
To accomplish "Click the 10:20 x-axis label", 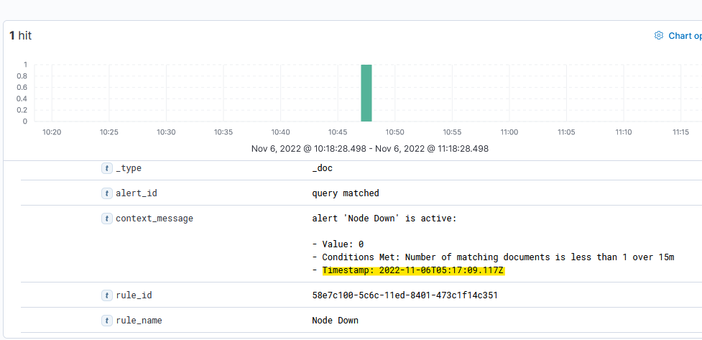I will point(52,132).
